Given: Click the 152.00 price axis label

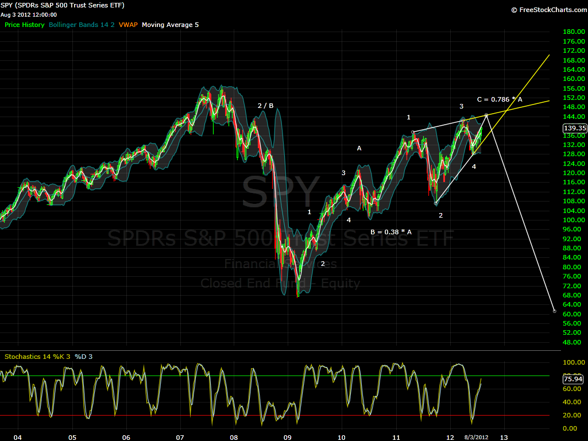Looking at the screenshot, I should 574,98.
